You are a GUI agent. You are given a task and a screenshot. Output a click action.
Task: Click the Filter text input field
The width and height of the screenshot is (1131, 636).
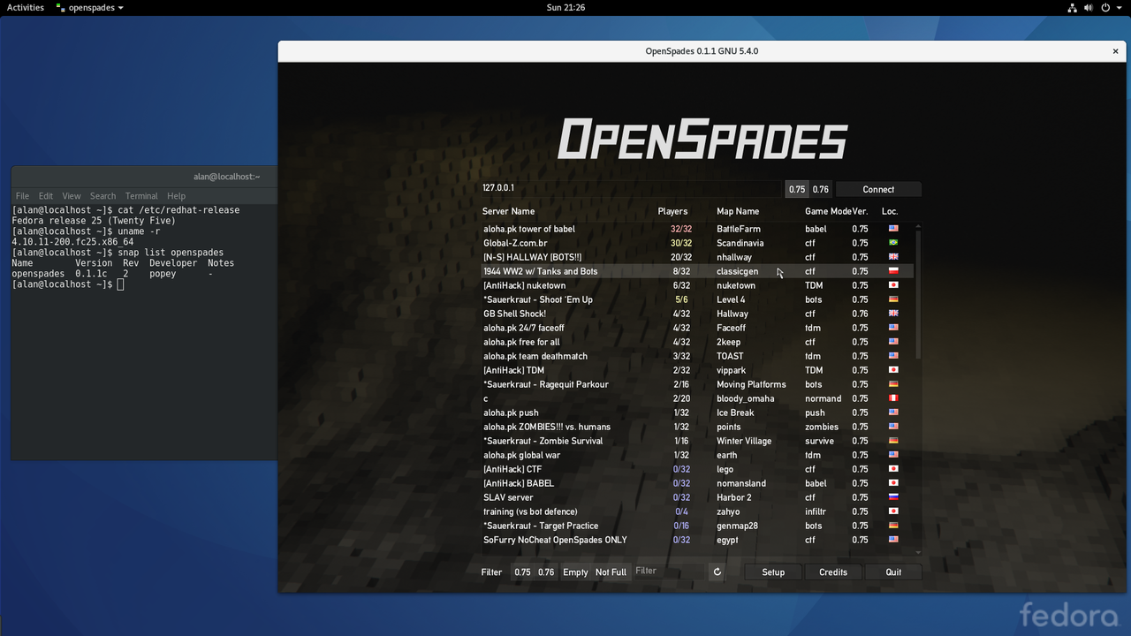(x=669, y=572)
